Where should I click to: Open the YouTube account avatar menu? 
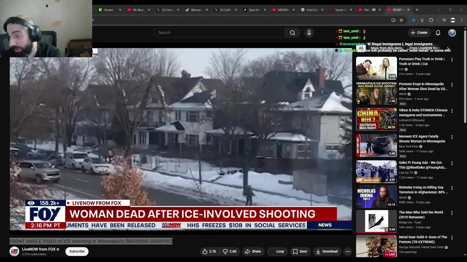pyautogui.click(x=452, y=33)
